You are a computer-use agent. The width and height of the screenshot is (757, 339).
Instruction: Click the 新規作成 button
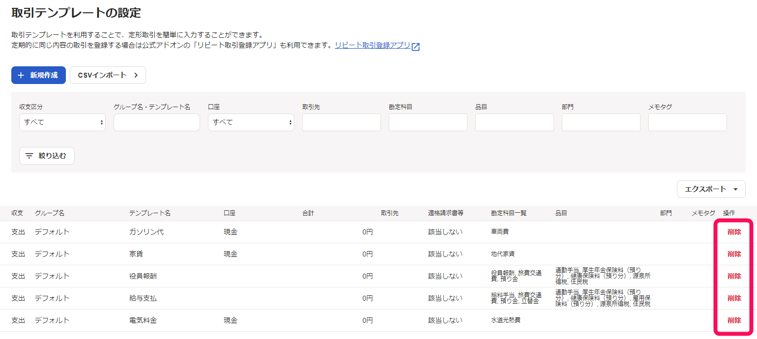tap(38, 75)
